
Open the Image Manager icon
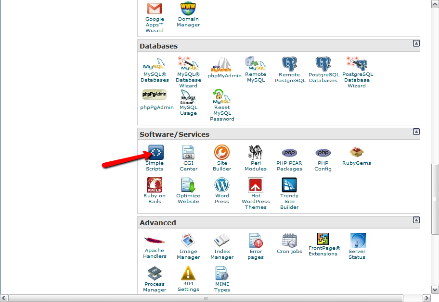point(188,241)
